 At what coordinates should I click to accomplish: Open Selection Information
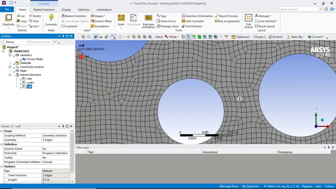[x=197, y=16]
